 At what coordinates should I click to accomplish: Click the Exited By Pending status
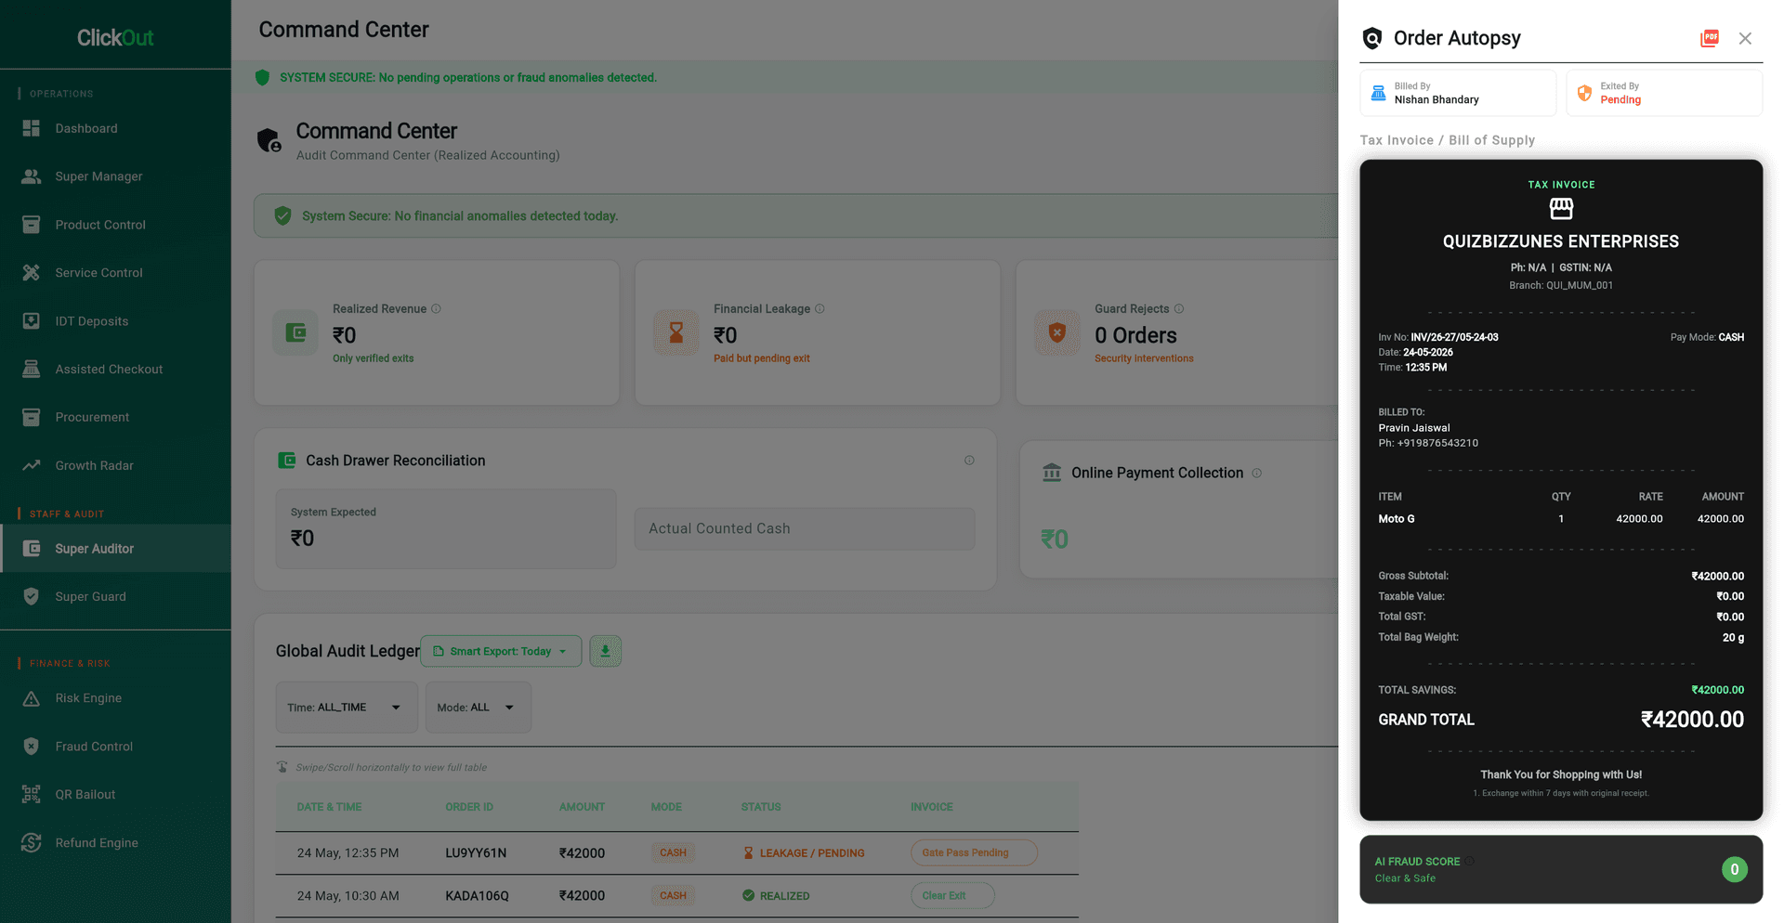pyautogui.click(x=1620, y=100)
